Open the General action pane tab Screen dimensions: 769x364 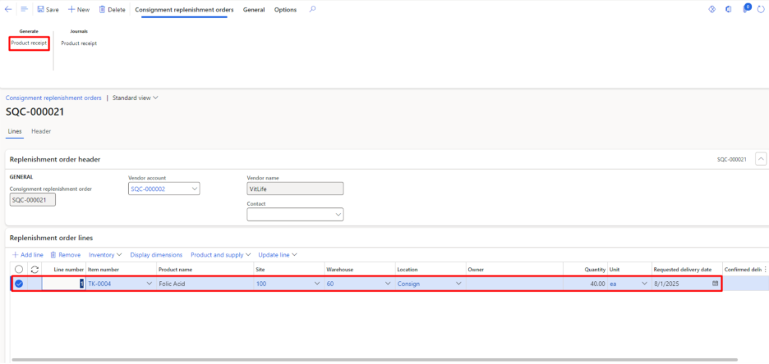click(253, 10)
